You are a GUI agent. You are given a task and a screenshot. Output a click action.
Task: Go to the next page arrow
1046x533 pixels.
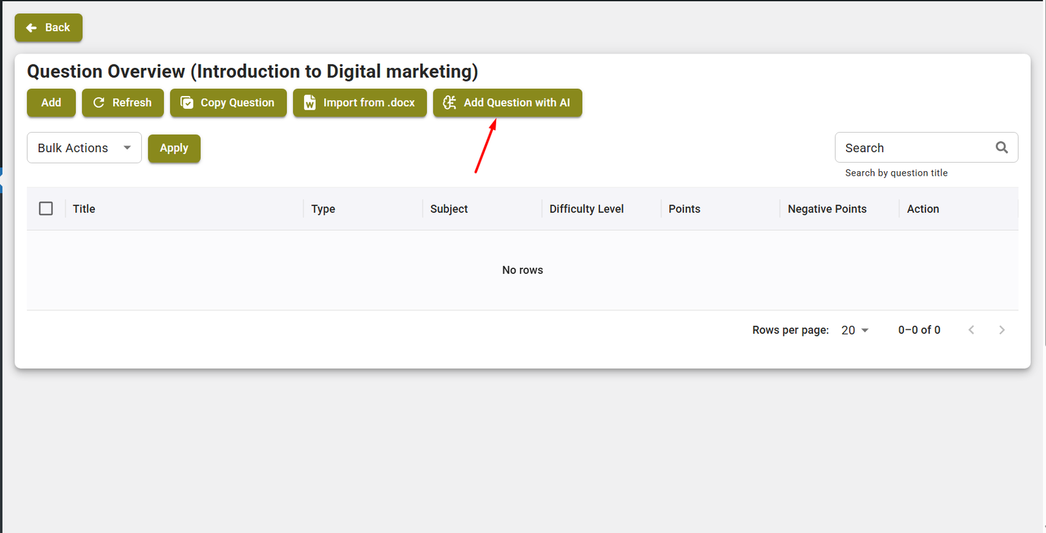1002,330
